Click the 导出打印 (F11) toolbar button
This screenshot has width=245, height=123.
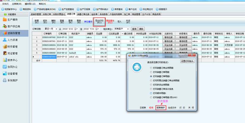click(x=99, y=22)
